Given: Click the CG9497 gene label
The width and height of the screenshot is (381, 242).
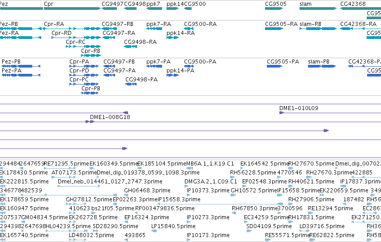Looking at the screenshot, I should pos(112,4).
